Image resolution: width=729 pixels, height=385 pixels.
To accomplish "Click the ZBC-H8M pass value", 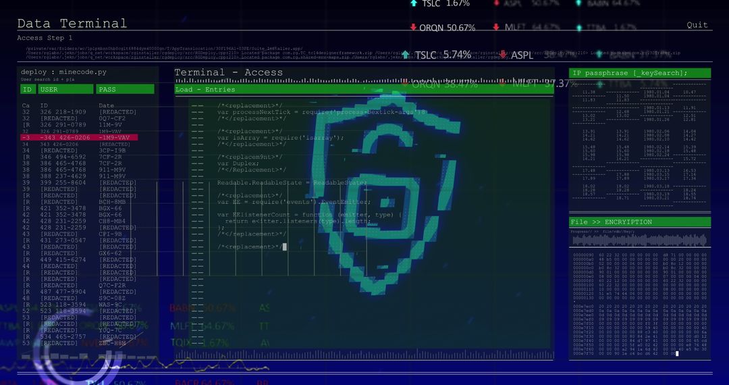I will [x=112, y=343].
